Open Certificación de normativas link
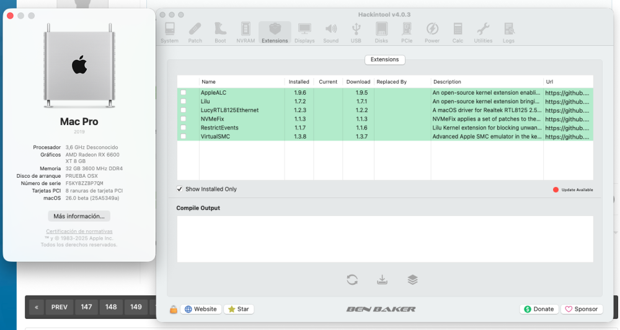The width and height of the screenshot is (620, 330). click(x=79, y=232)
